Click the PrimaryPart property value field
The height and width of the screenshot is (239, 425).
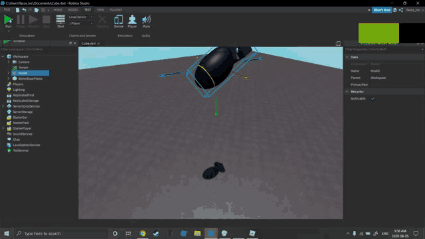(x=396, y=85)
